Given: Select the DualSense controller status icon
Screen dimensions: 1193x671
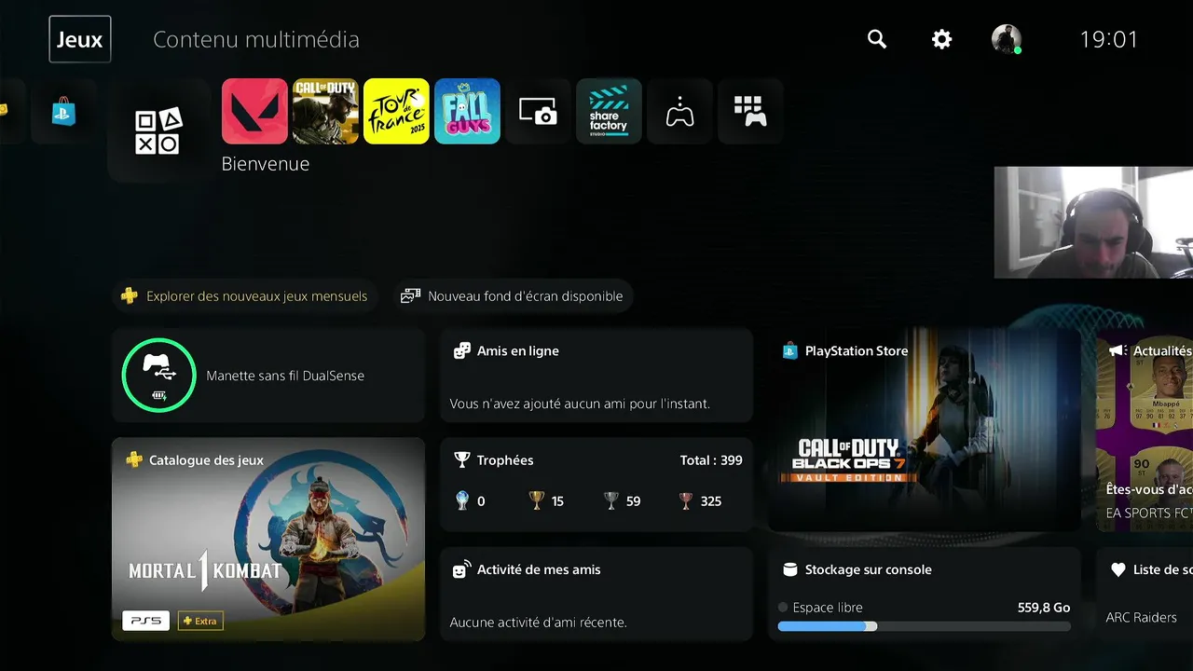Looking at the screenshot, I should point(158,376).
